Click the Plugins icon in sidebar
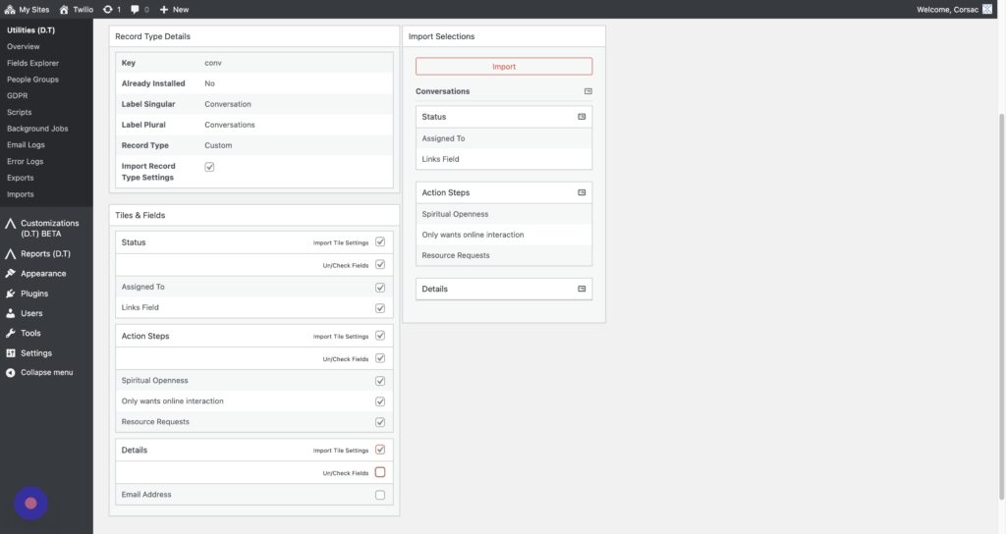 [x=11, y=294]
